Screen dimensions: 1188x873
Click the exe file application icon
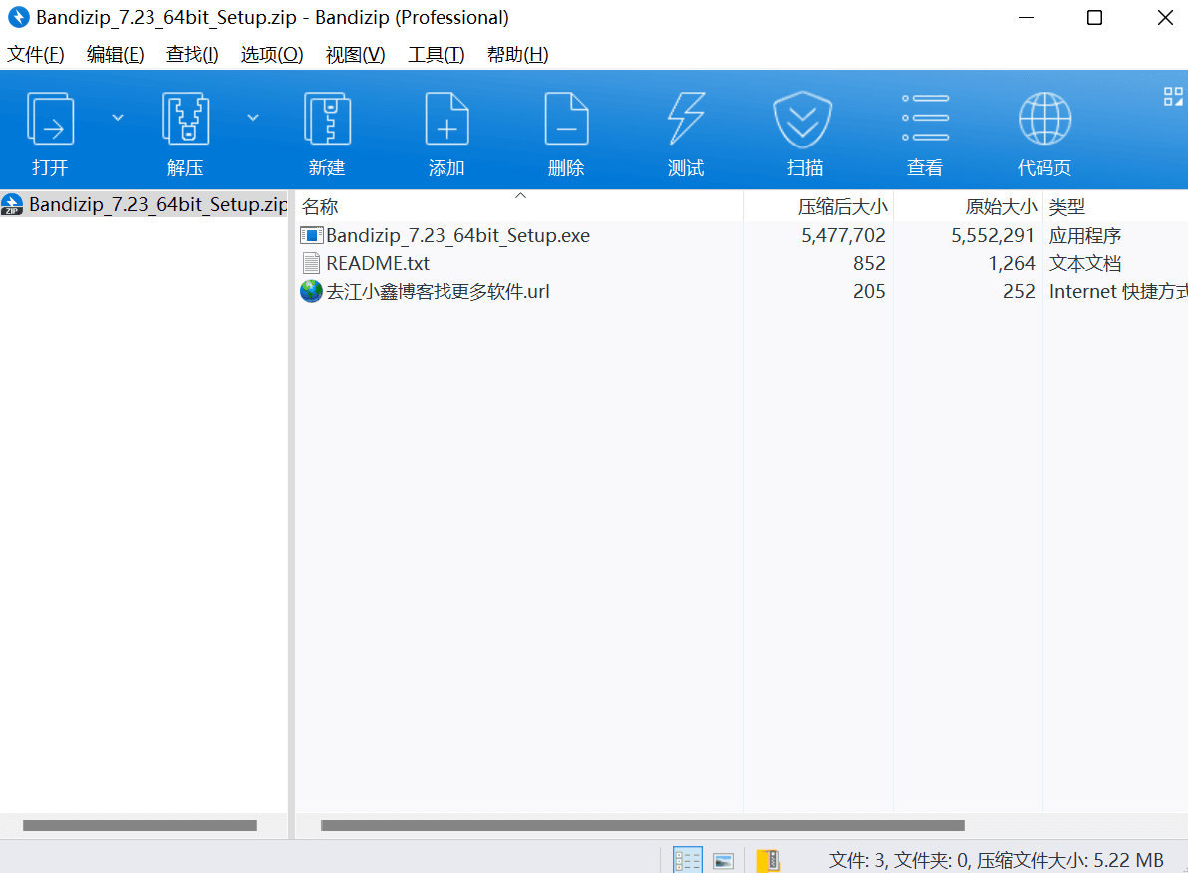[x=311, y=235]
